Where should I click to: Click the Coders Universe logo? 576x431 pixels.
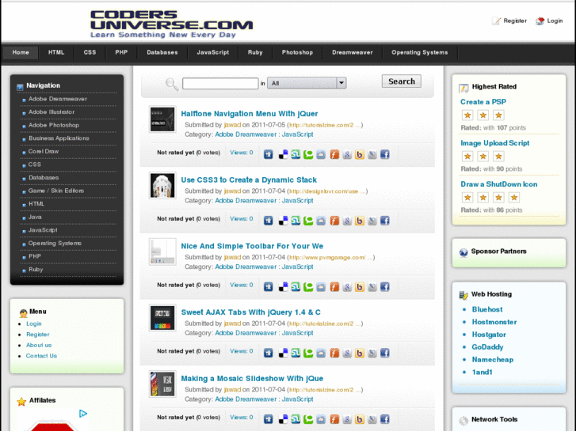171,25
